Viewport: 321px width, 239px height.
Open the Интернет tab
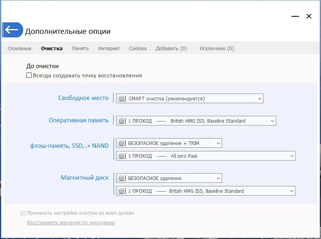click(109, 48)
